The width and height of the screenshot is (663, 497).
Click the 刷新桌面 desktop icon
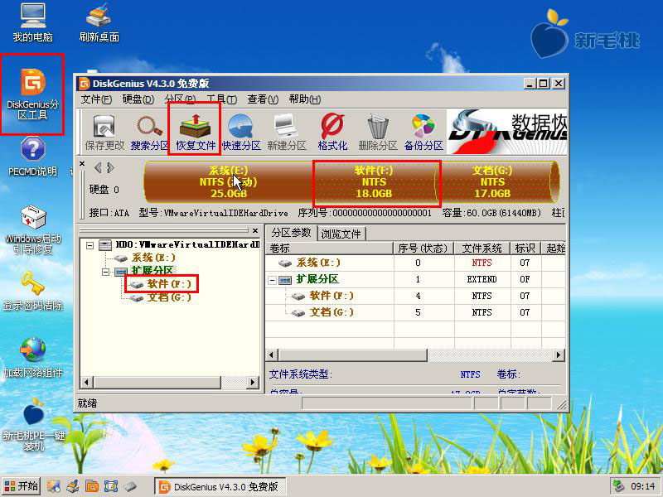(99, 23)
